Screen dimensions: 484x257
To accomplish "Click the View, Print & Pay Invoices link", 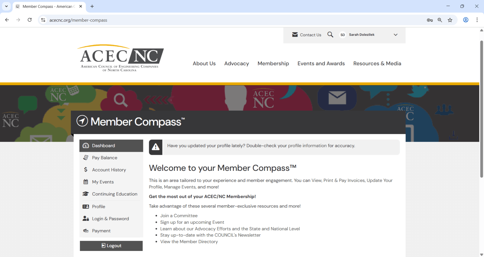I will pos(338,181).
